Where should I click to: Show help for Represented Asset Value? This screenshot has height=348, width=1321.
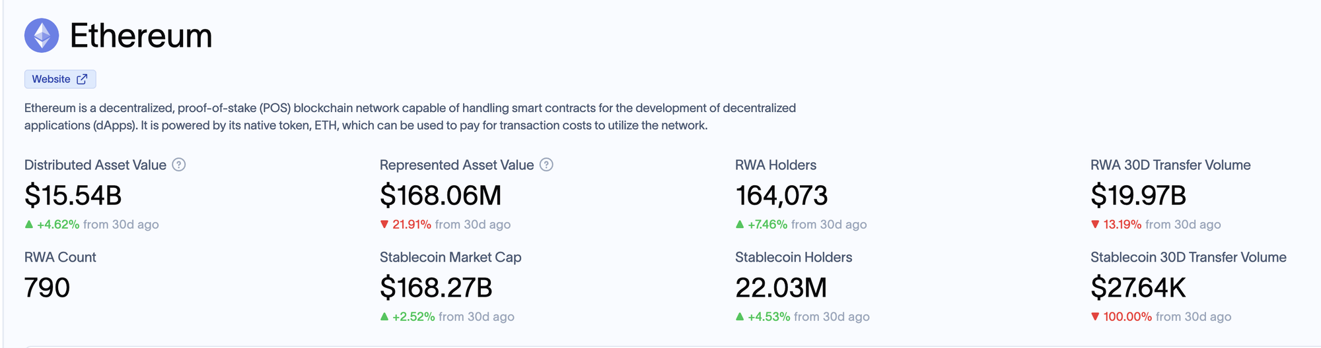point(546,165)
